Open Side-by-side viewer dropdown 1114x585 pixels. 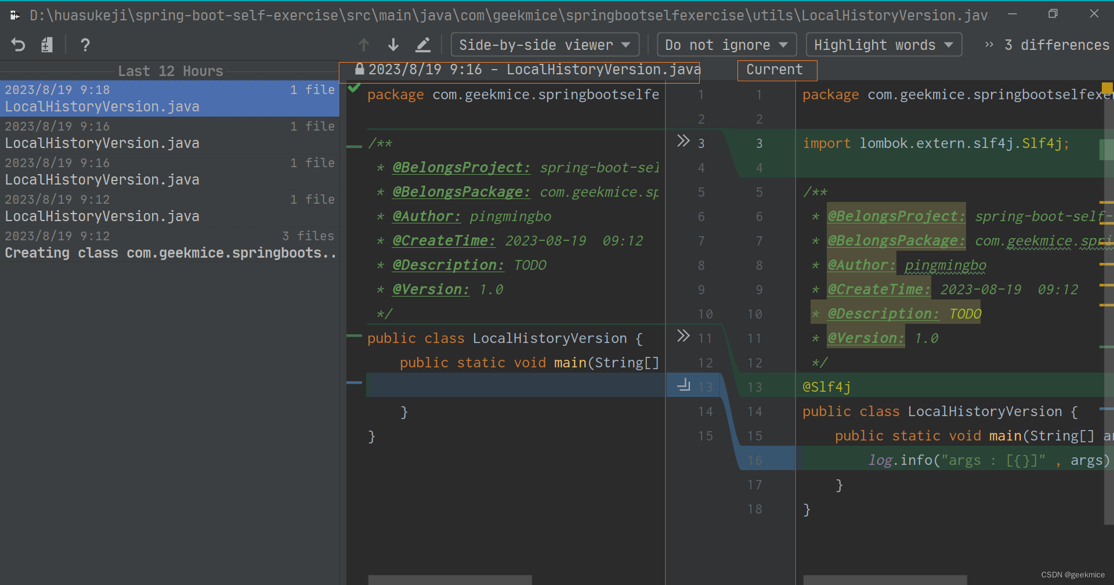tap(545, 45)
